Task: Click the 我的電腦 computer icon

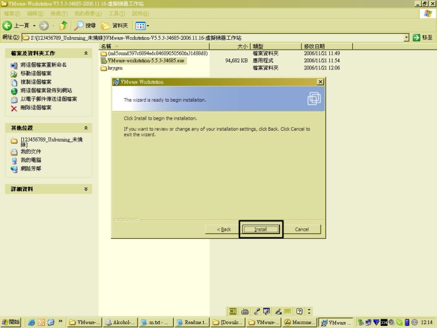Action: 14,160
